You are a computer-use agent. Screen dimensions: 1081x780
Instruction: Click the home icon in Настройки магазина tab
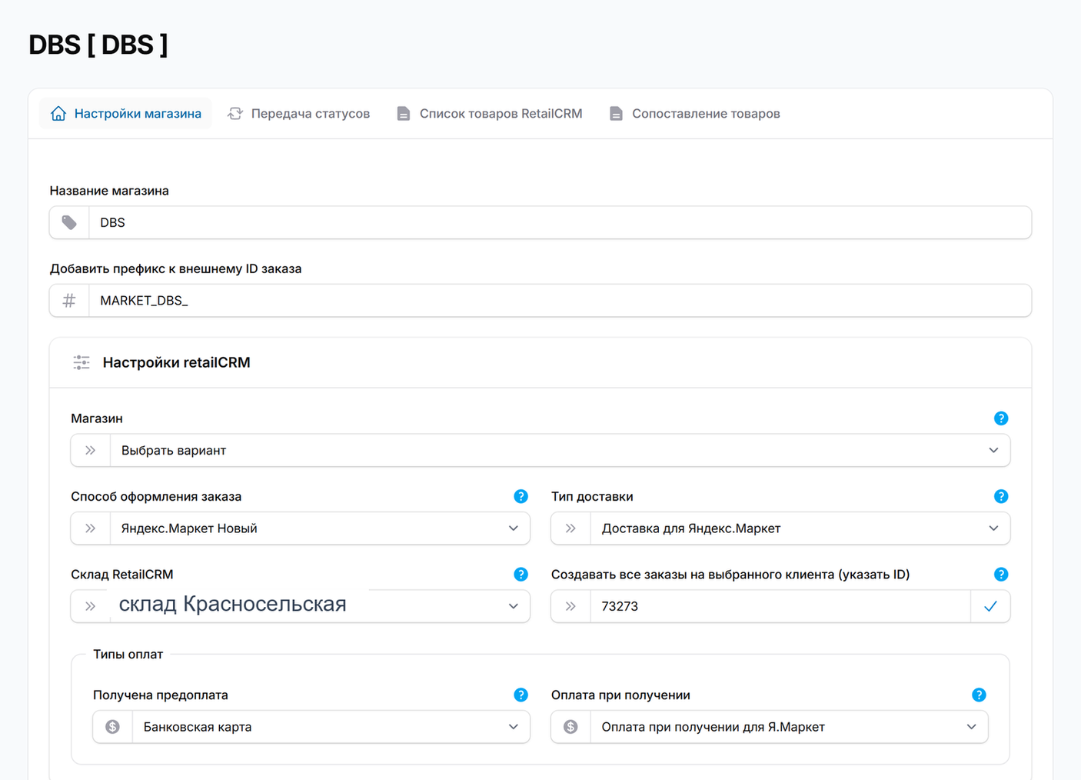(x=58, y=114)
